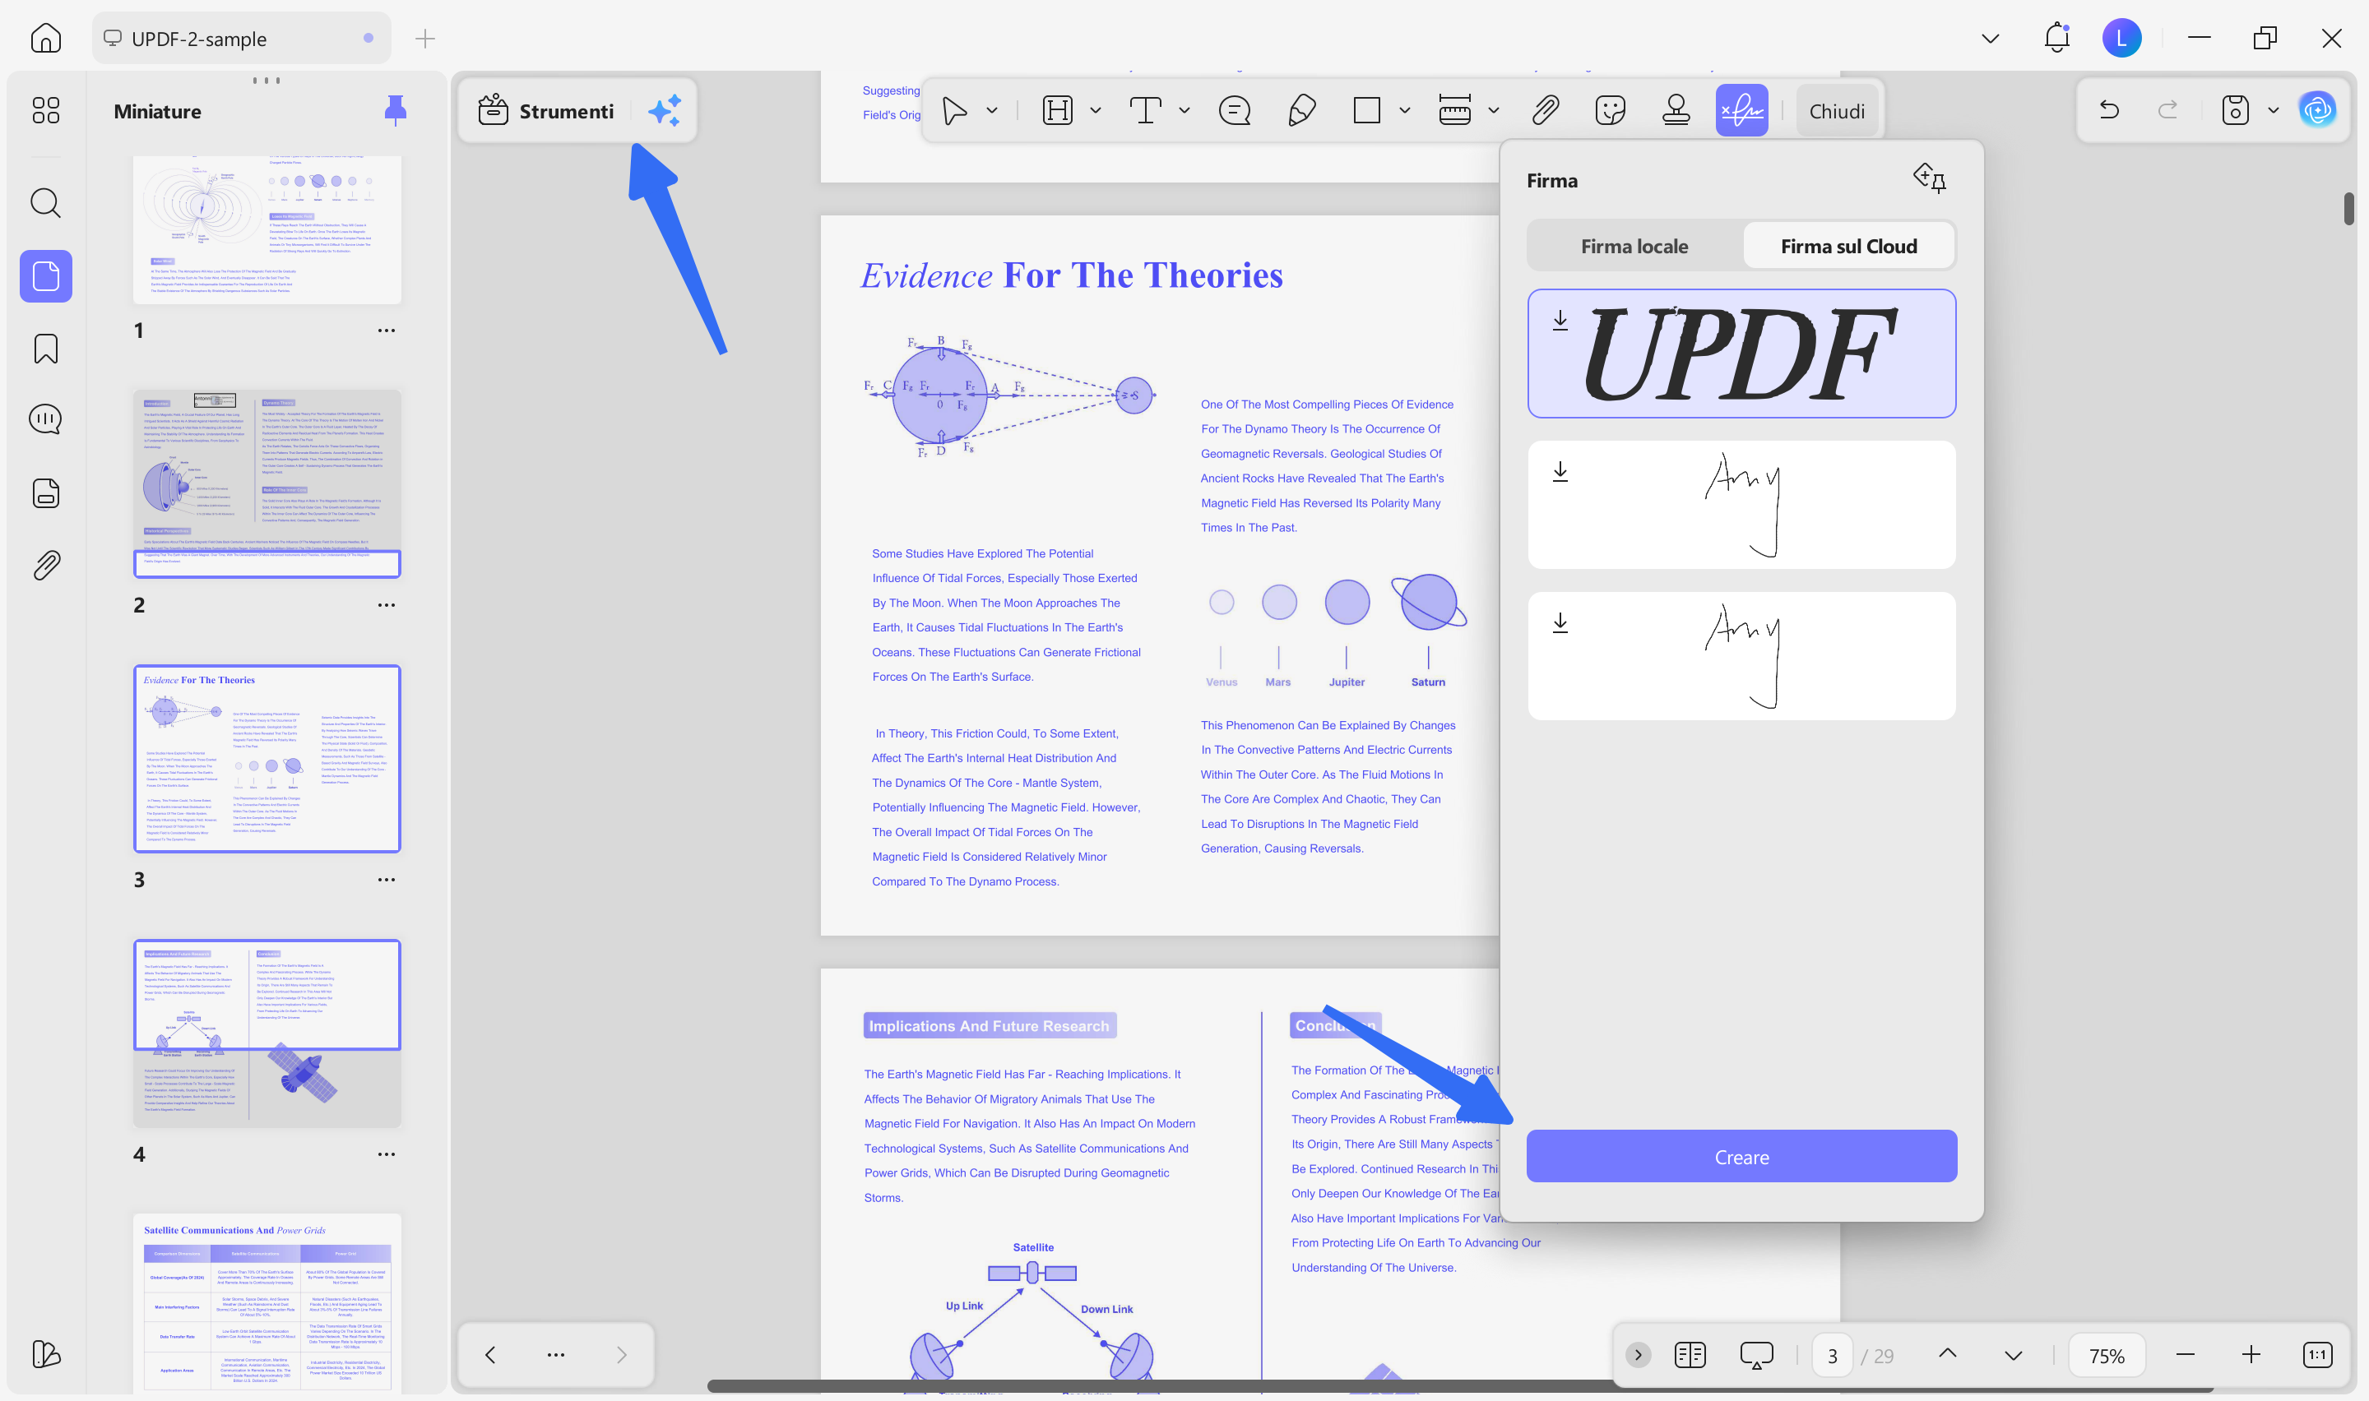This screenshot has height=1401, width=2369.
Task: Open options menu for page 3 thumbnail
Action: click(386, 880)
